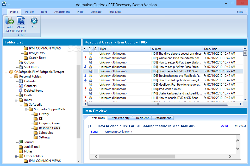Switch to the Item Body preview tab
Screen dimensions: 250x166
[98, 118]
